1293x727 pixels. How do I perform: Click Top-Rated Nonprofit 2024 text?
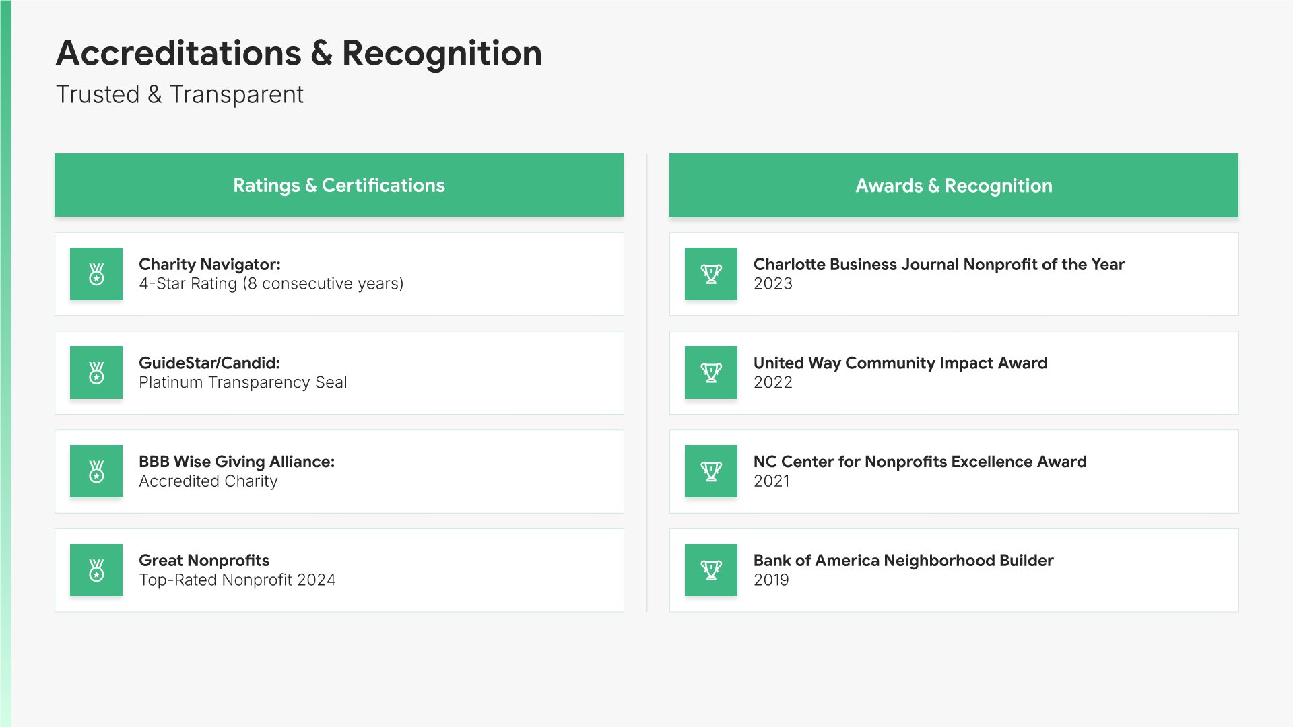(237, 580)
